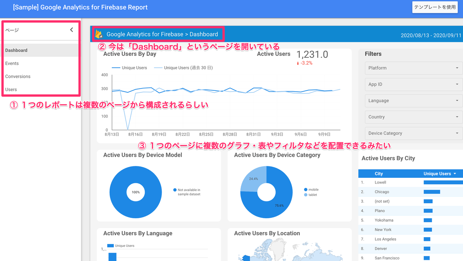Click the Unique Users column header
Screen dimensions: 463x261
pyautogui.click(x=437, y=174)
